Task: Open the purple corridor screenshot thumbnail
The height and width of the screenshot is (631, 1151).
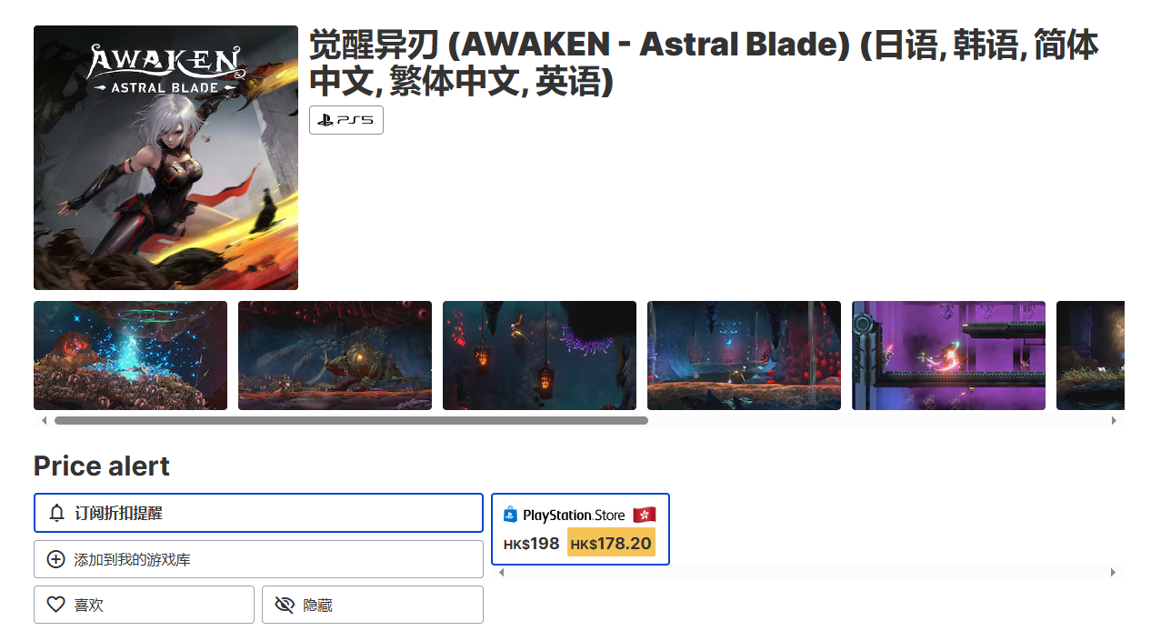Action: point(948,356)
